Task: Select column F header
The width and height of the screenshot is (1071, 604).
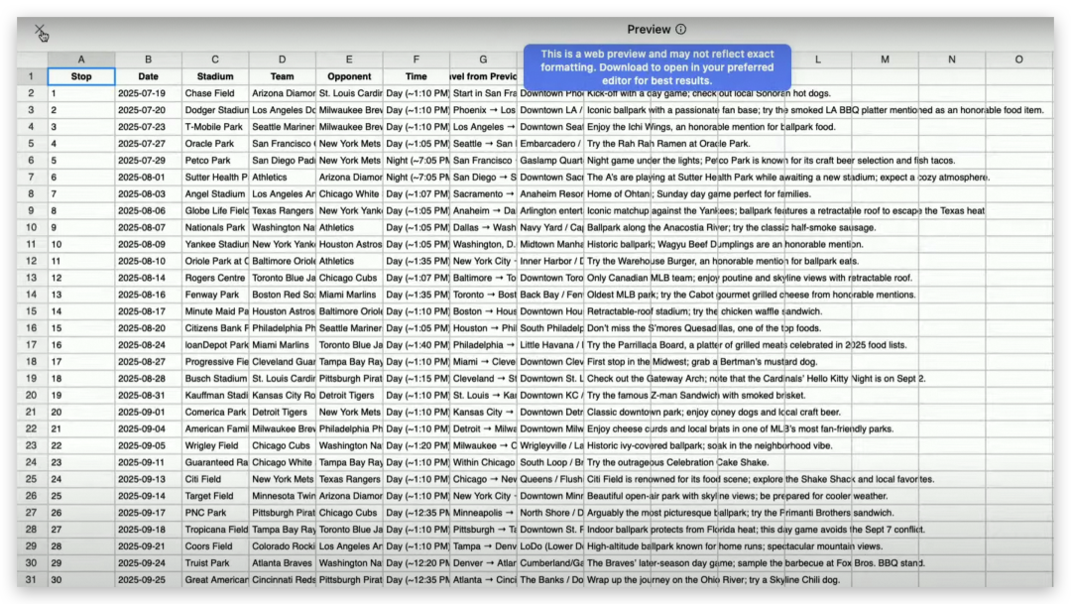Action: [x=416, y=60]
